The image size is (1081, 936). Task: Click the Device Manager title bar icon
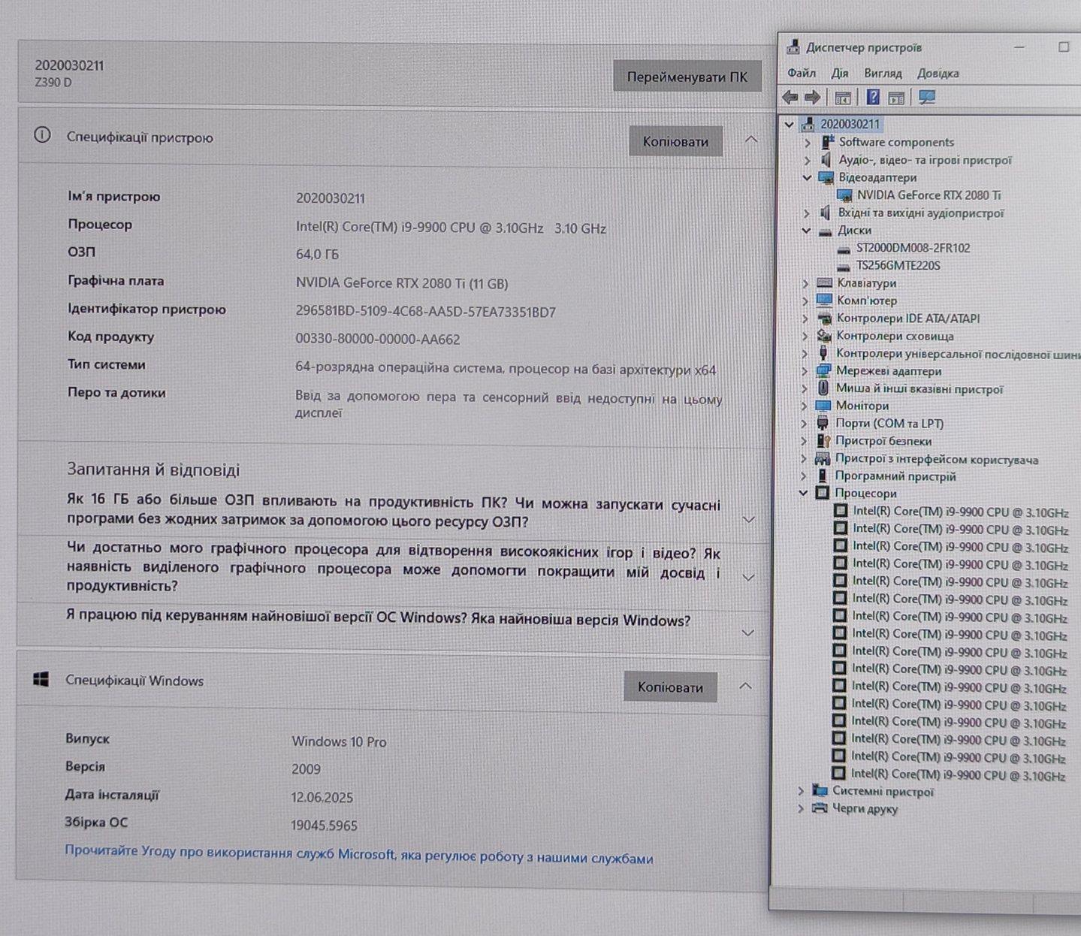(x=793, y=47)
